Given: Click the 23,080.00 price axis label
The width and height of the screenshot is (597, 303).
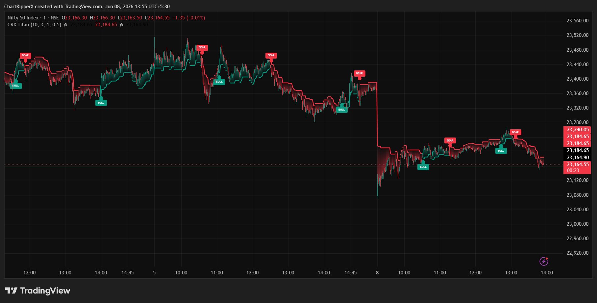Looking at the screenshot, I should click(x=577, y=195).
